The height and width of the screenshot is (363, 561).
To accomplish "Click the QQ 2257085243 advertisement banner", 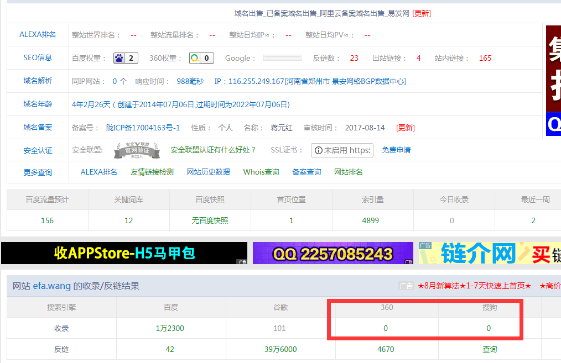I will click(333, 253).
